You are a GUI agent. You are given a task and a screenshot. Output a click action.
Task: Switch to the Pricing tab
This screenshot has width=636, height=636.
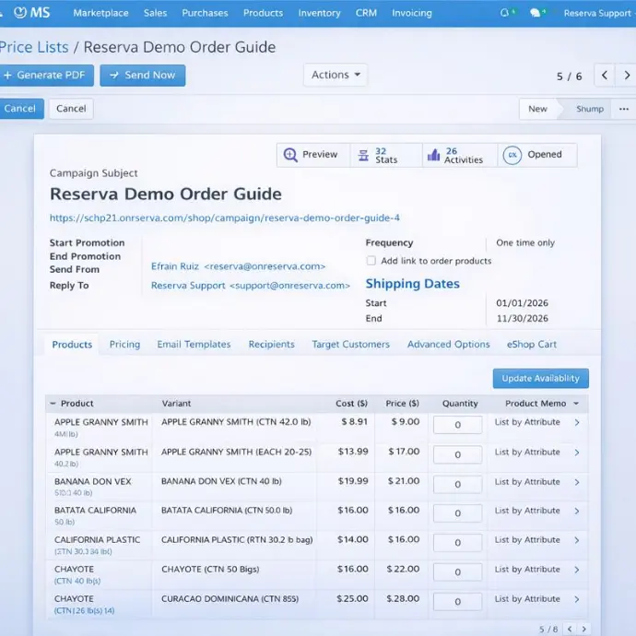click(x=124, y=345)
